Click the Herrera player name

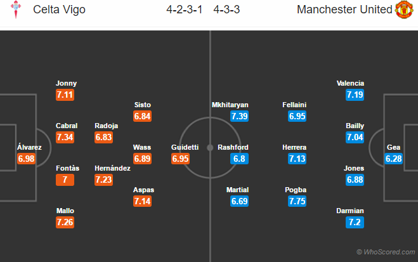[297, 147]
